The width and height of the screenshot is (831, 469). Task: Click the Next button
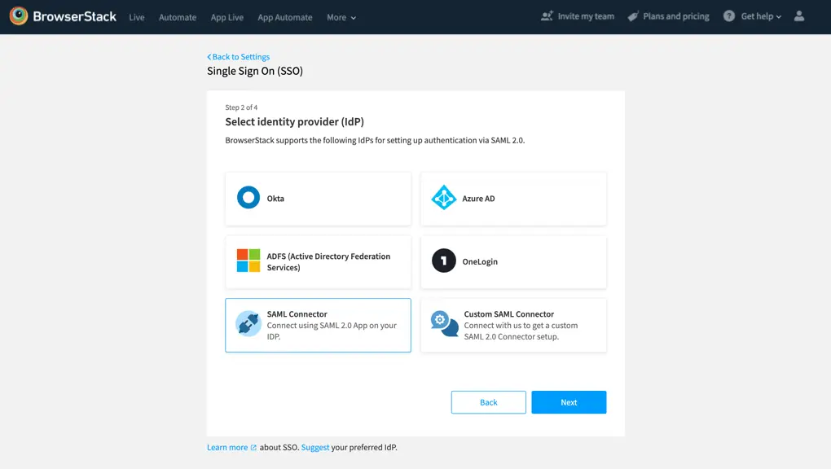pos(569,402)
